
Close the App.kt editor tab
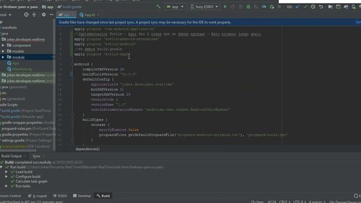coord(98,15)
